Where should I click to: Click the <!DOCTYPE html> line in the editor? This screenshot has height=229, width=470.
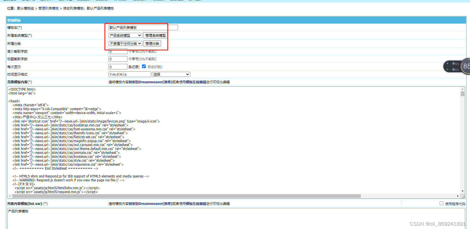22,89
